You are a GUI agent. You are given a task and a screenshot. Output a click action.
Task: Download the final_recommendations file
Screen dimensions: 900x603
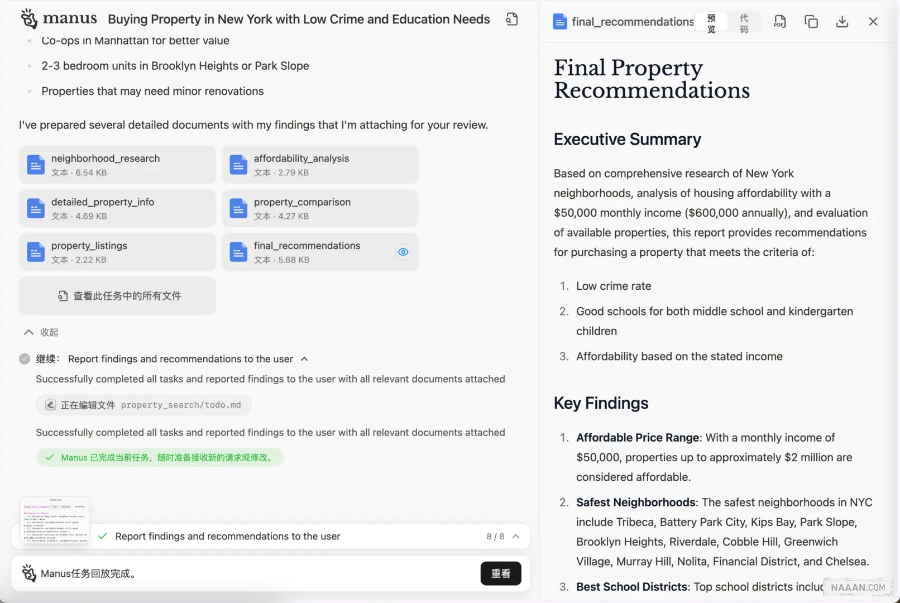click(842, 22)
